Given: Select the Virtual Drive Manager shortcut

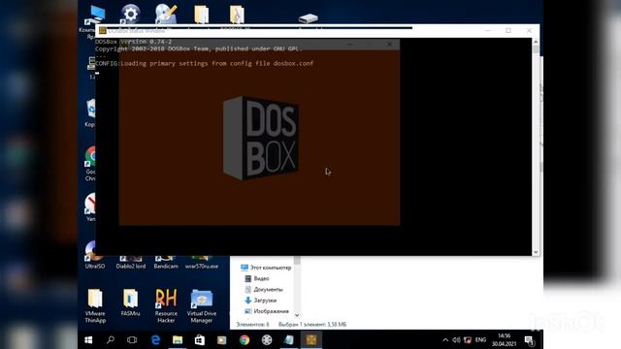Looking at the screenshot, I should click(202, 305).
